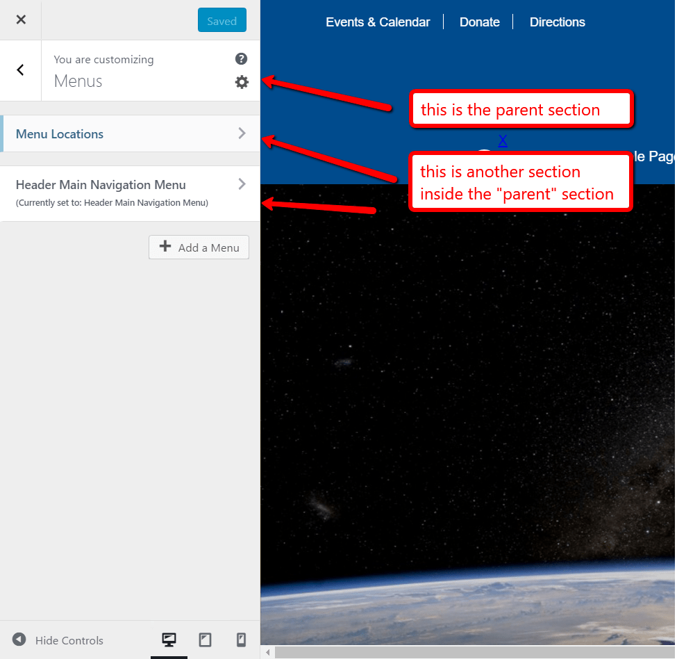This screenshot has height=659, width=677.
Task: Go back using the left chevron arrow
Action: (20, 70)
